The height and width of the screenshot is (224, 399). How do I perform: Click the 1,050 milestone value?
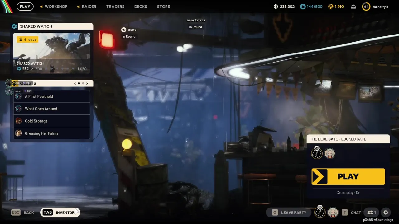(82, 69)
